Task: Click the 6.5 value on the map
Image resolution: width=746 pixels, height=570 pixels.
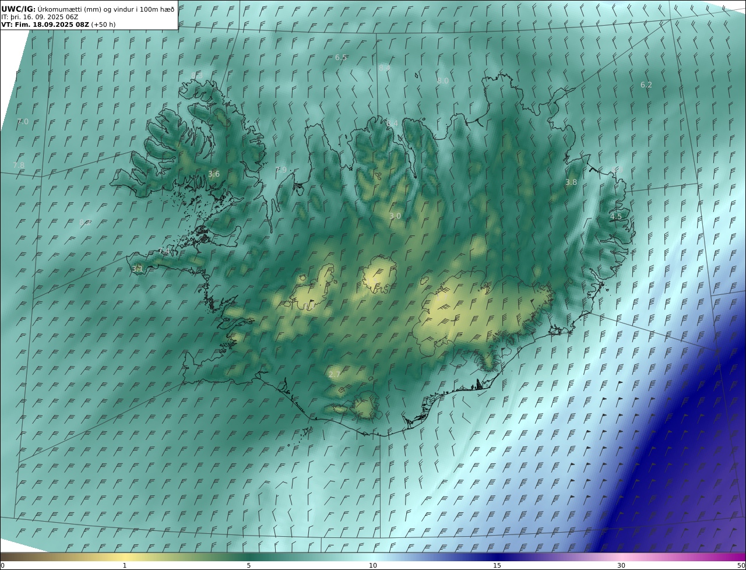Action: click(x=341, y=57)
